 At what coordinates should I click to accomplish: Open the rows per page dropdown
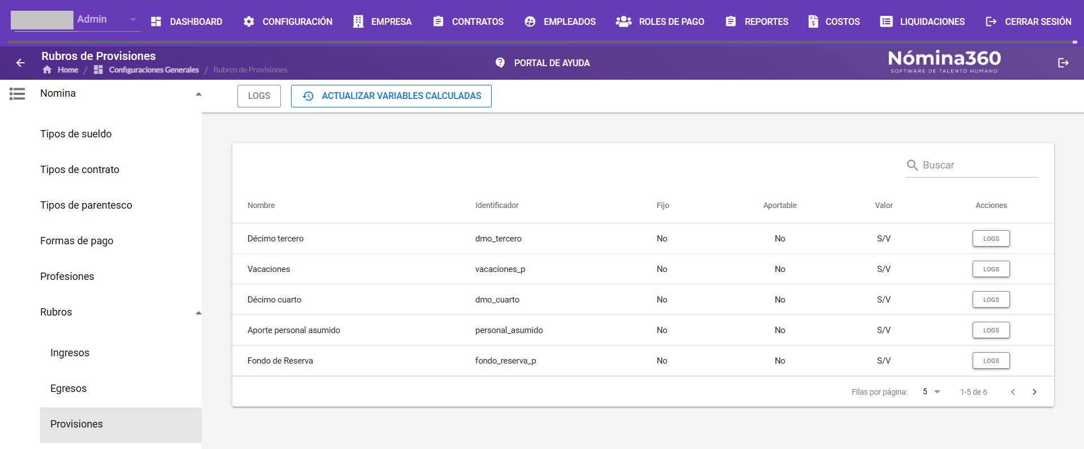931,392
